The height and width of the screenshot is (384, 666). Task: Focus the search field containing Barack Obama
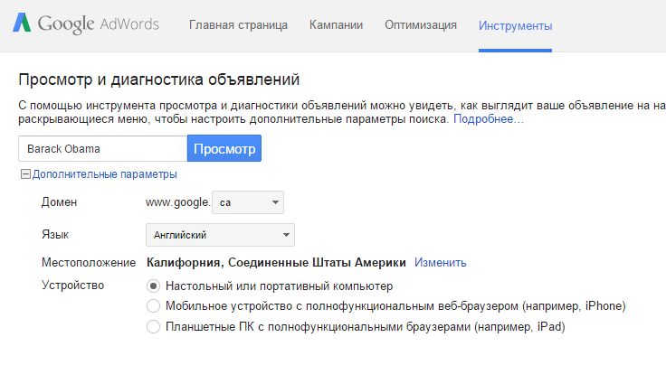103,148
